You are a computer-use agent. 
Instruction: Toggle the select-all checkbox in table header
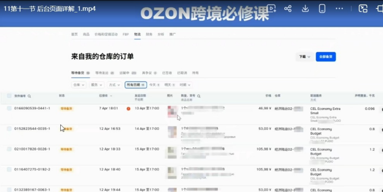coord(9,96)
